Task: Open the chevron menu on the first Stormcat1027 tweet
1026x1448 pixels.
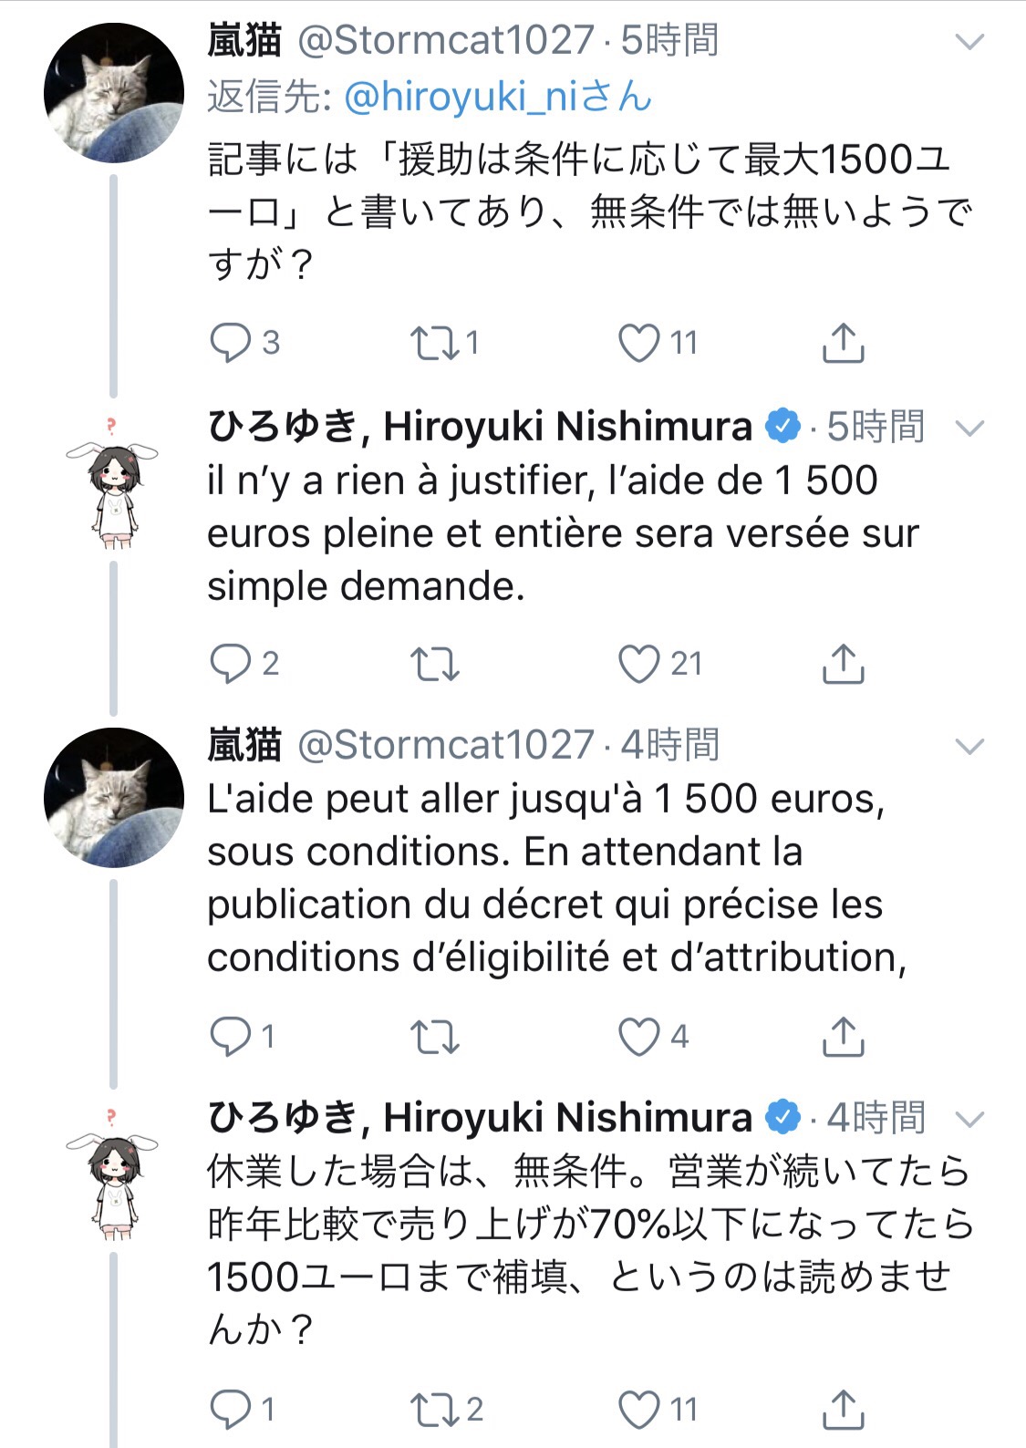Action: click(969, 42)
